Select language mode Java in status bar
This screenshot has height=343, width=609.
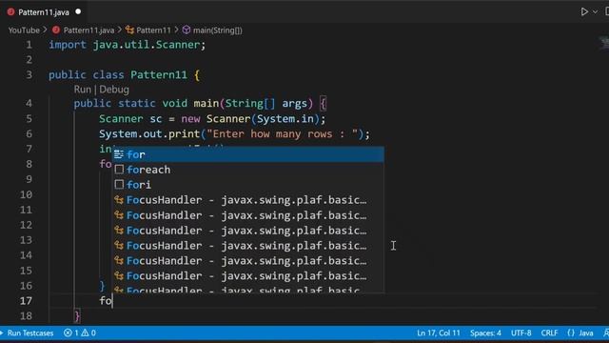(x=586, y=333)
